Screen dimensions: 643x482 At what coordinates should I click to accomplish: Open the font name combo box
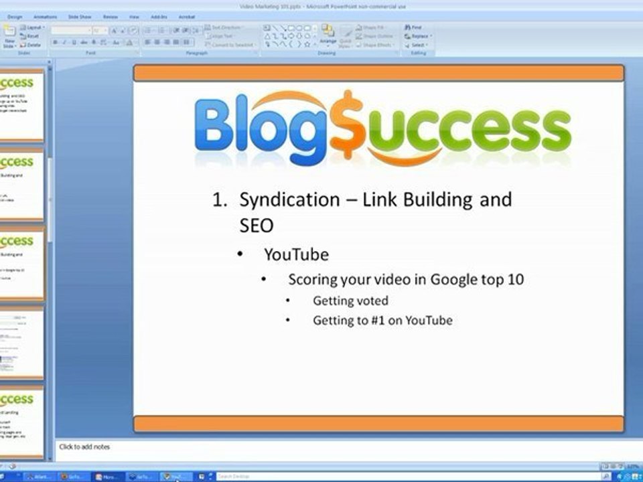(71, 30)
